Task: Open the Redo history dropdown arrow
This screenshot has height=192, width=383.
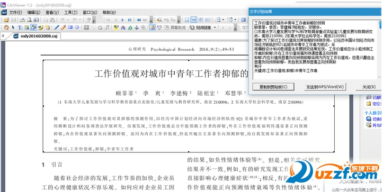Action: point(80,20)
